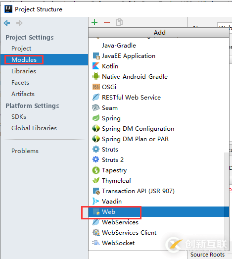Click the Copy module toolbar icon
This screenshot has width=232, height=259.
coord(119,22)
